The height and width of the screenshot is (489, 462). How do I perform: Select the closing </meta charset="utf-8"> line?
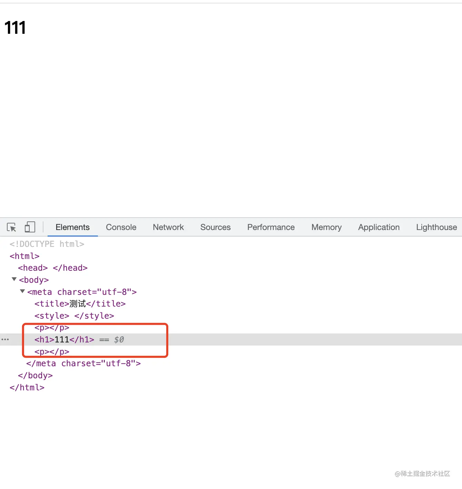[83, 363]
